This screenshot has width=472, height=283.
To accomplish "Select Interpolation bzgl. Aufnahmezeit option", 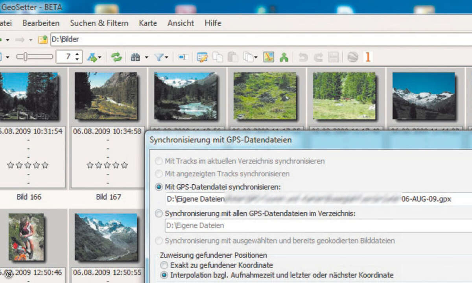I will [164, 275].
